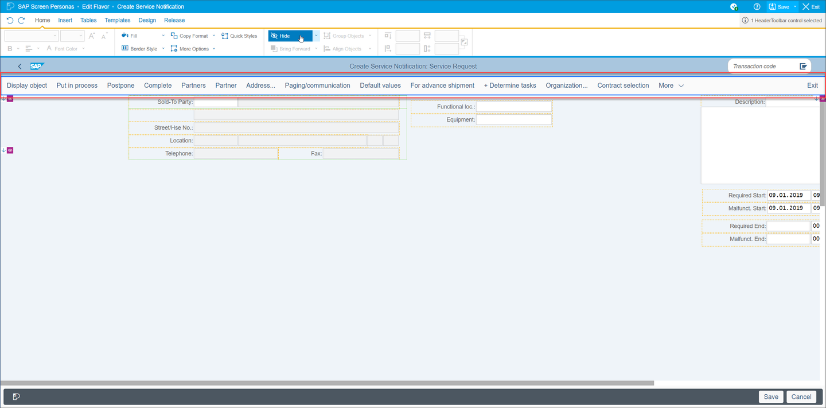Click Copy Format
Image resolution: width=826 pixels, height=408 pixels.
tap(189, 36)
